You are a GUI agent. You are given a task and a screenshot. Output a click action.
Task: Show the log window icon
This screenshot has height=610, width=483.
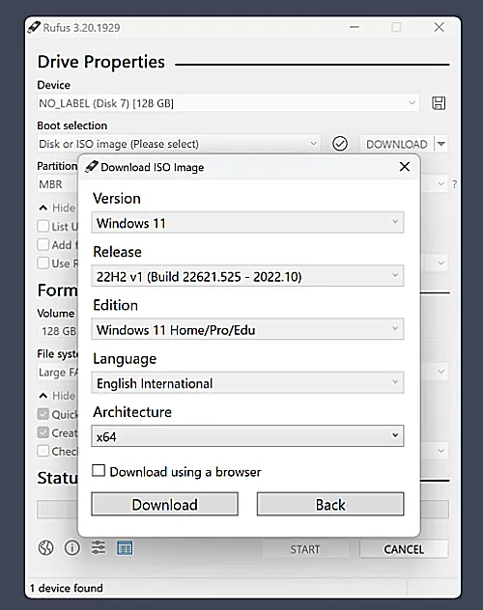[125, 548]
